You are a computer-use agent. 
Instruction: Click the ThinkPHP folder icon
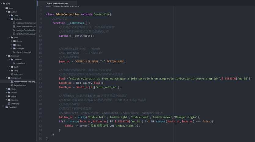tap(7, 107)
